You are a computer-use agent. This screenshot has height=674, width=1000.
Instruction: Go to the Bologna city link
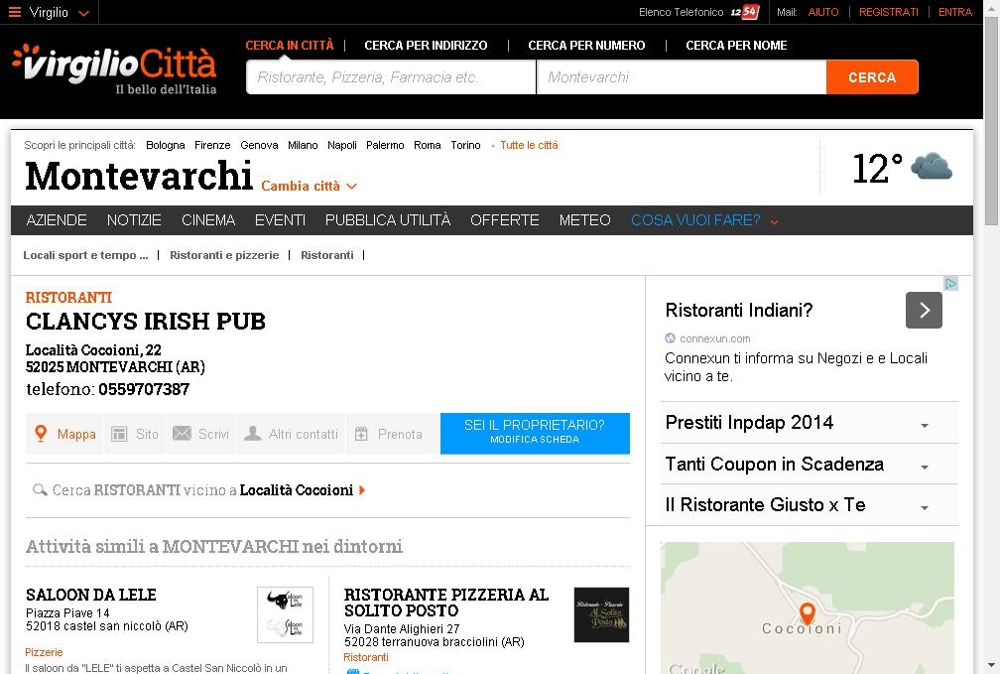tap(165, 145)
